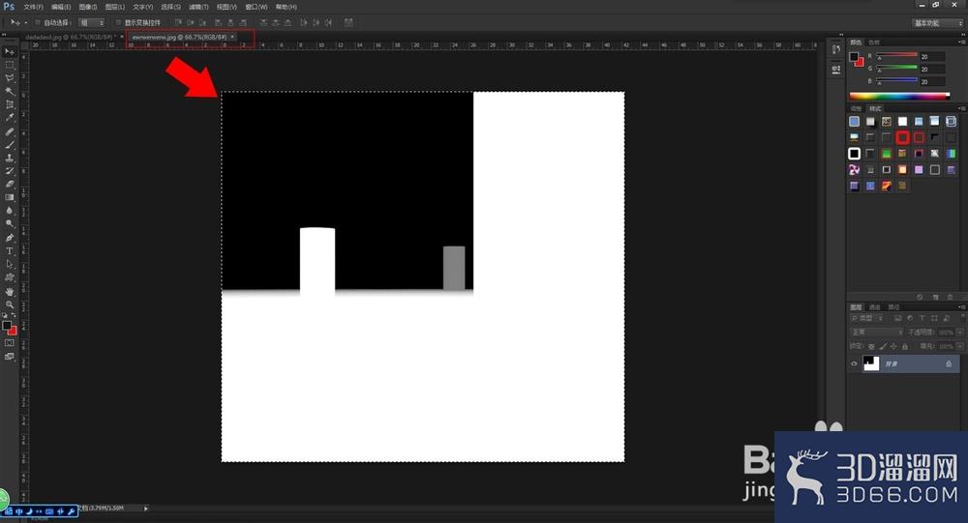This screenshot has width=968, height=523.
Task: Close the ewrwerwerw.jpg document tab
Action: click(232, 37)
